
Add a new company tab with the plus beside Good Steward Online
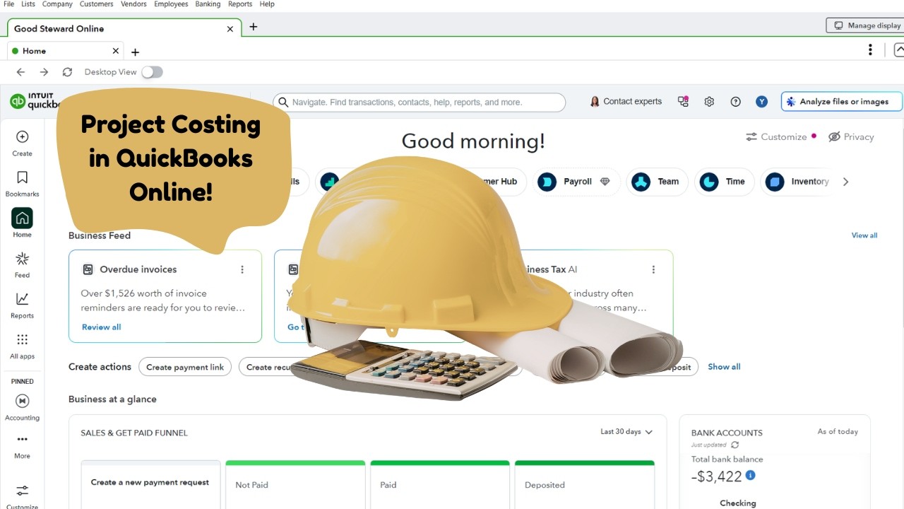pos(253,27)
